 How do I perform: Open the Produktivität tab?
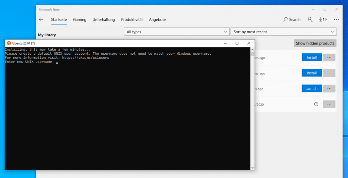(132, 20)
